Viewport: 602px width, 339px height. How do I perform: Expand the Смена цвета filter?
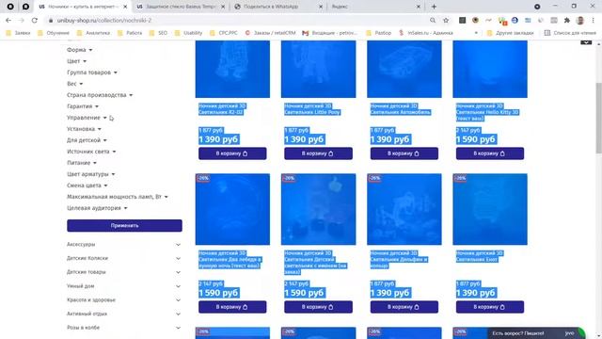(87, 186)
